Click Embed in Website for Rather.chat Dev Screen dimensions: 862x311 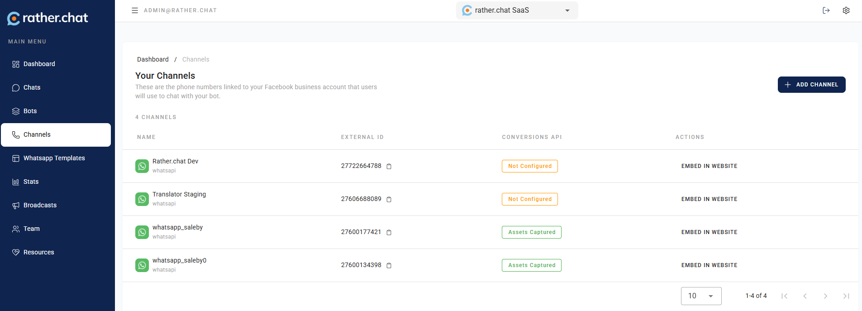pyautogui.click(x=709, y=166)
